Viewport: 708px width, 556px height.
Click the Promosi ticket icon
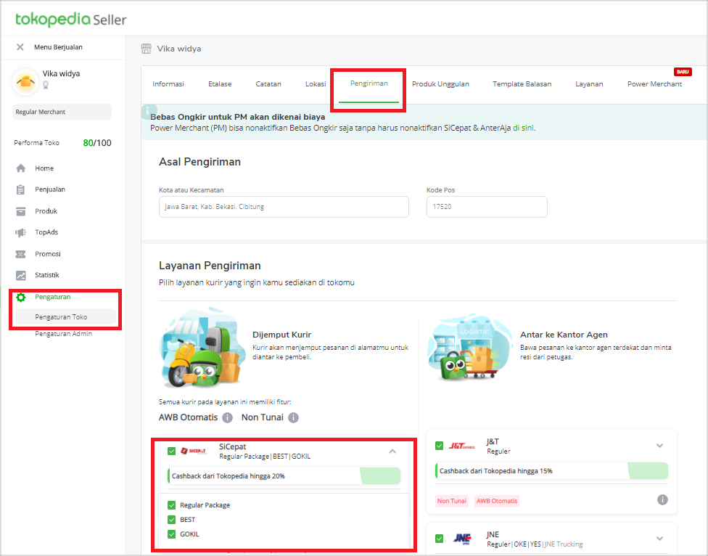point(21,254)
